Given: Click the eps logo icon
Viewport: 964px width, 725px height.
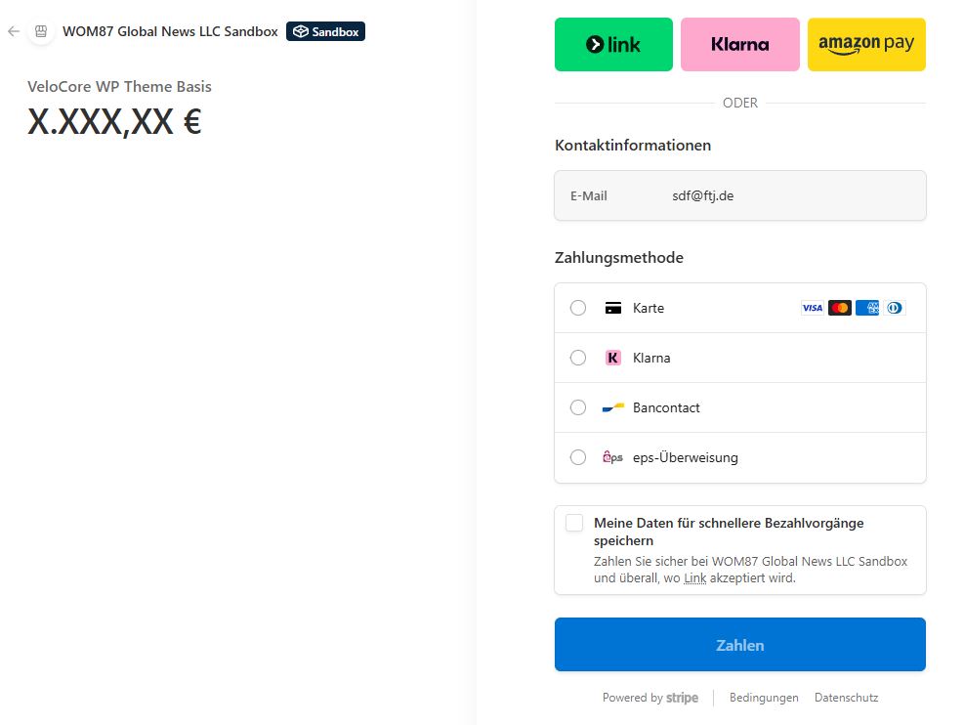Looking at the screenshot, I should point(613,457).
